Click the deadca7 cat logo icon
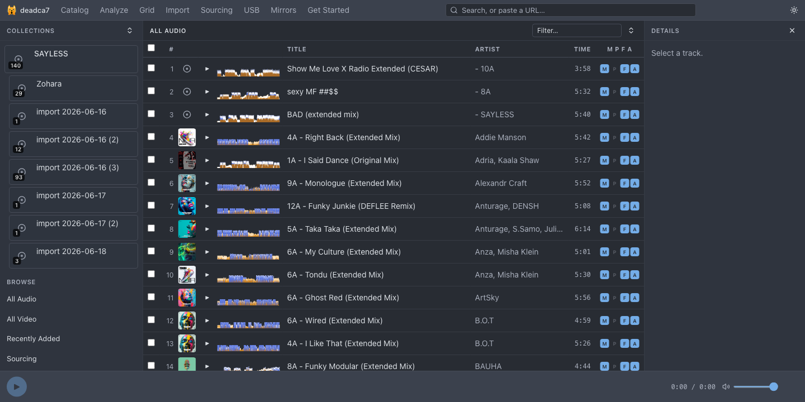 point(11,10)
